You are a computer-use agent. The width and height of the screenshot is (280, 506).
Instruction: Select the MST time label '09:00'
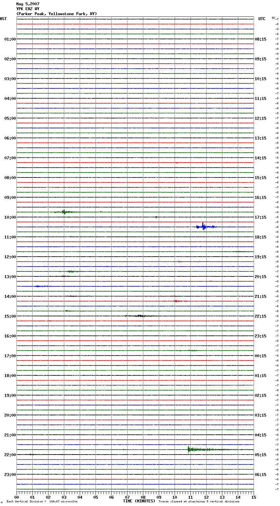coord(10,198)
